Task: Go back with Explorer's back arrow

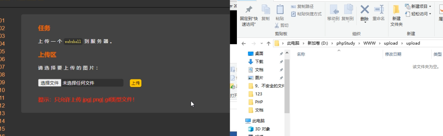Action: click(244, 43)
